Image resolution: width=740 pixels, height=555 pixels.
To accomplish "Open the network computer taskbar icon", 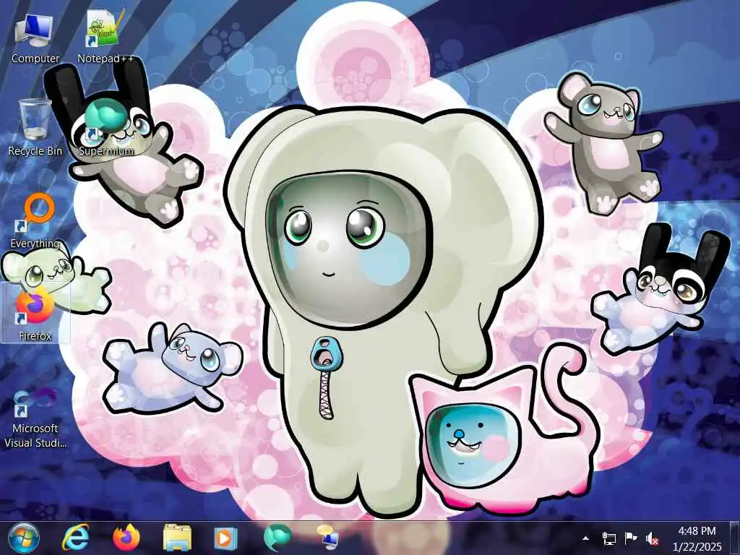I will click(328, 538).
